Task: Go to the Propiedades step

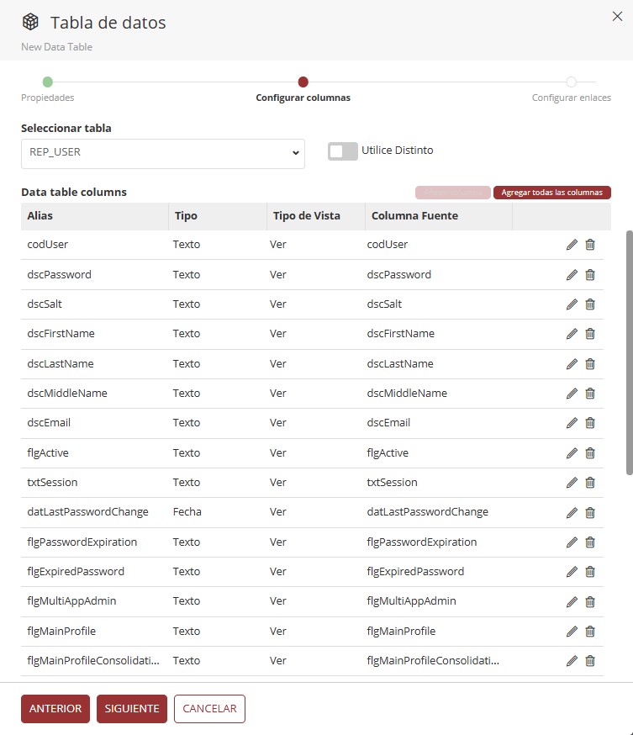Action: pos(47,82)
